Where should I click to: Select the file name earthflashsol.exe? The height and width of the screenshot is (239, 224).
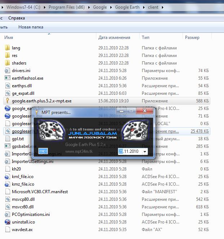[28, 78]
